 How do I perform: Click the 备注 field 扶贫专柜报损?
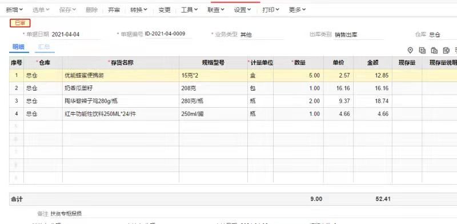[66, 214]
